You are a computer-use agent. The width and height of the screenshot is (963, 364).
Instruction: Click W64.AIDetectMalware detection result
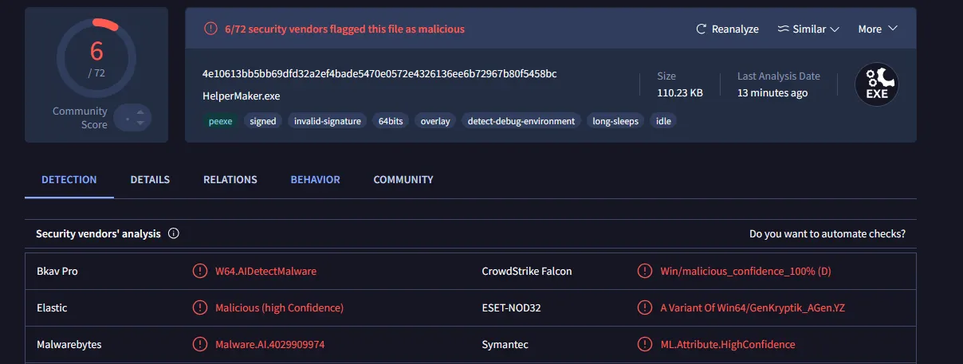(265, 272)
